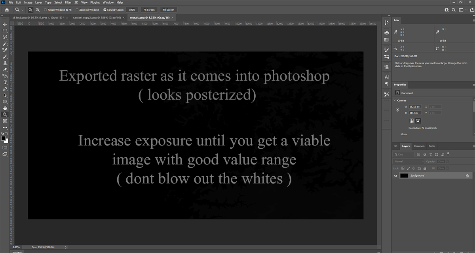
Task: Select the Rectangular Marquee tool
Action: click(5, 30)
